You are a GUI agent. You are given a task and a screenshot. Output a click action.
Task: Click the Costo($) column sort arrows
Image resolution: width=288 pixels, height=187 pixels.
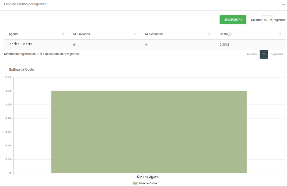tap(279, 34)
